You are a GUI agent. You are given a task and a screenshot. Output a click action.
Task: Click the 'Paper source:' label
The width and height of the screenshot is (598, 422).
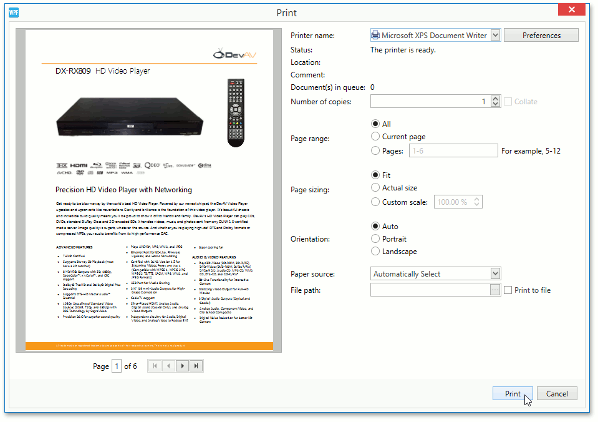point(313,274)
